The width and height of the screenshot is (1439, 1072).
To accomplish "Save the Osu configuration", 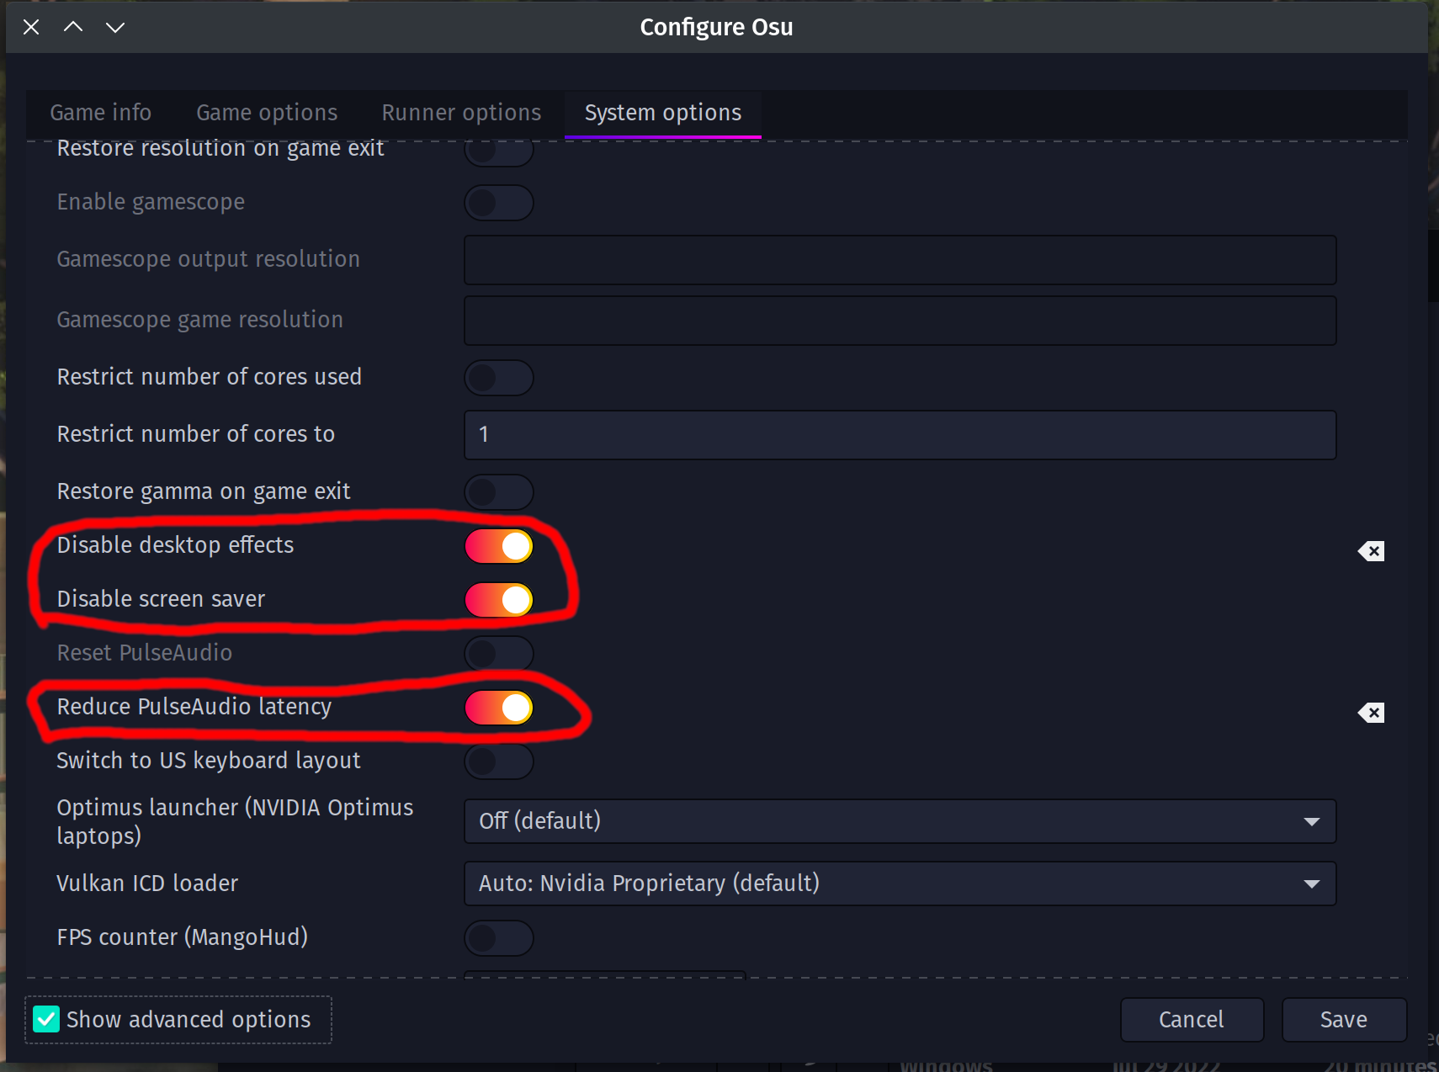I will click(1344, 1020).
